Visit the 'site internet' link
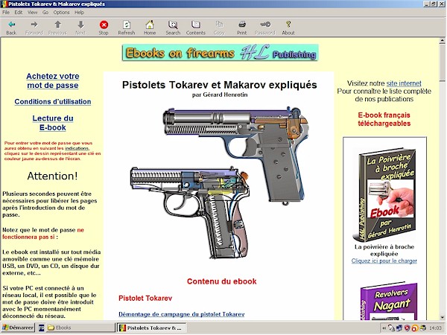 coord(404,83)
